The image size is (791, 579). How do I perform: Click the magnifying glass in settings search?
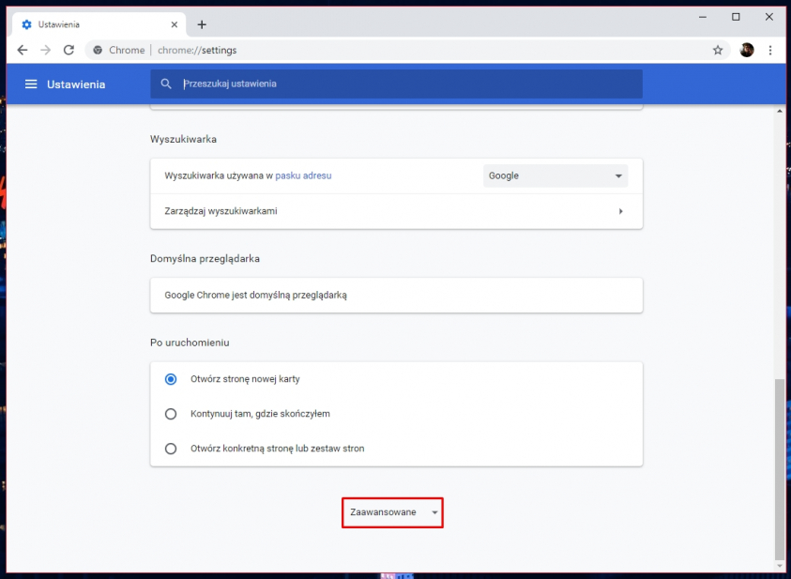[x=166, y=84]
